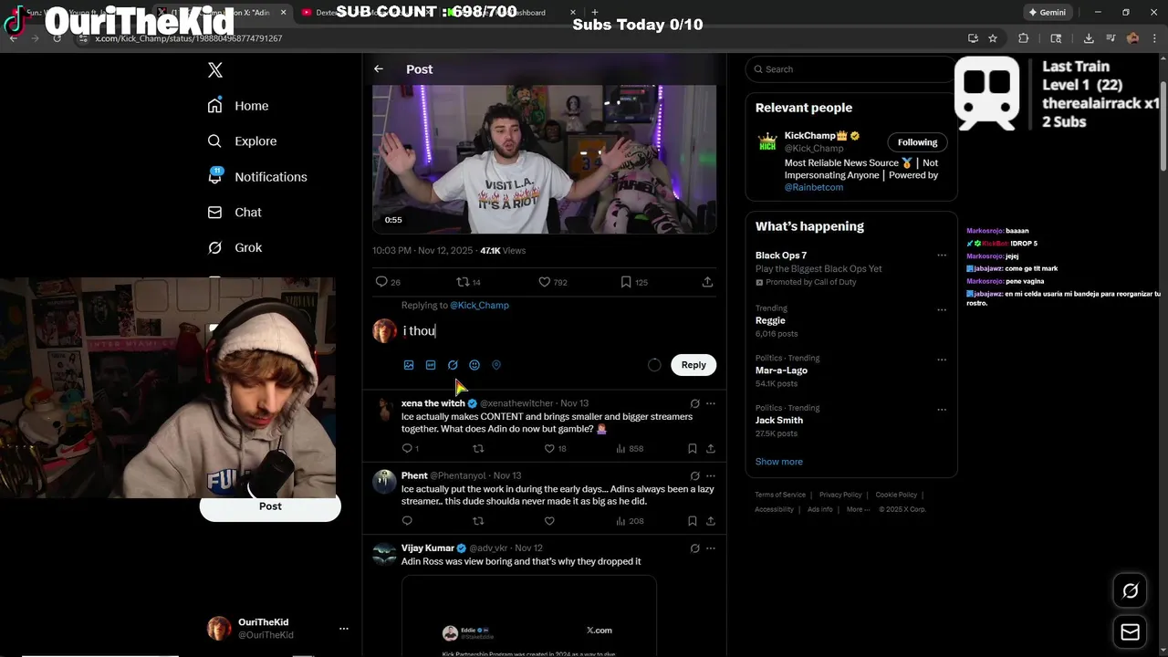Click the back arrow beside Post
1168x657 pixels.
pyautogui.click(x=379, y=69)
